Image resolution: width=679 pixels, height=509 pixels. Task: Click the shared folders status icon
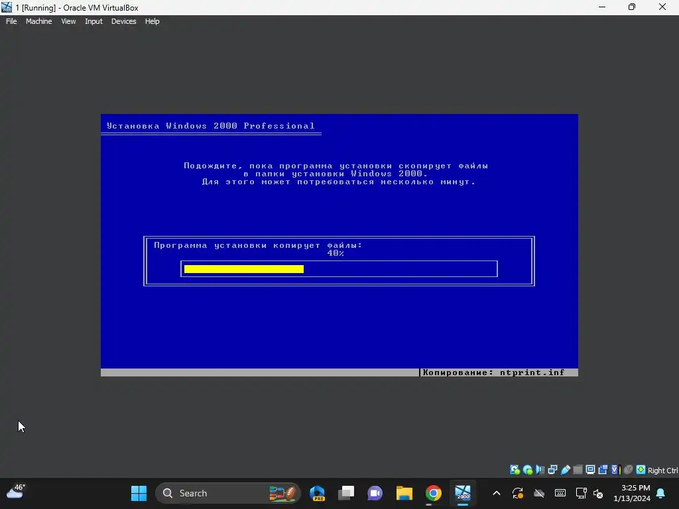[x=578, y=470]
